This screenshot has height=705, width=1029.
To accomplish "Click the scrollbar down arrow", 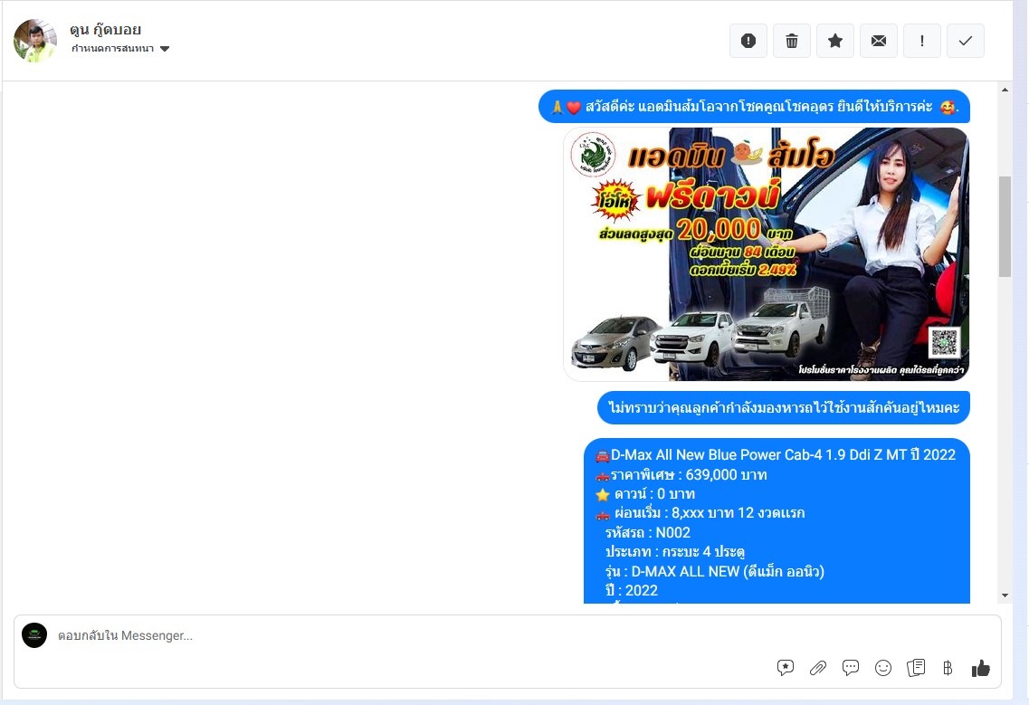I will pos(1005,595).
